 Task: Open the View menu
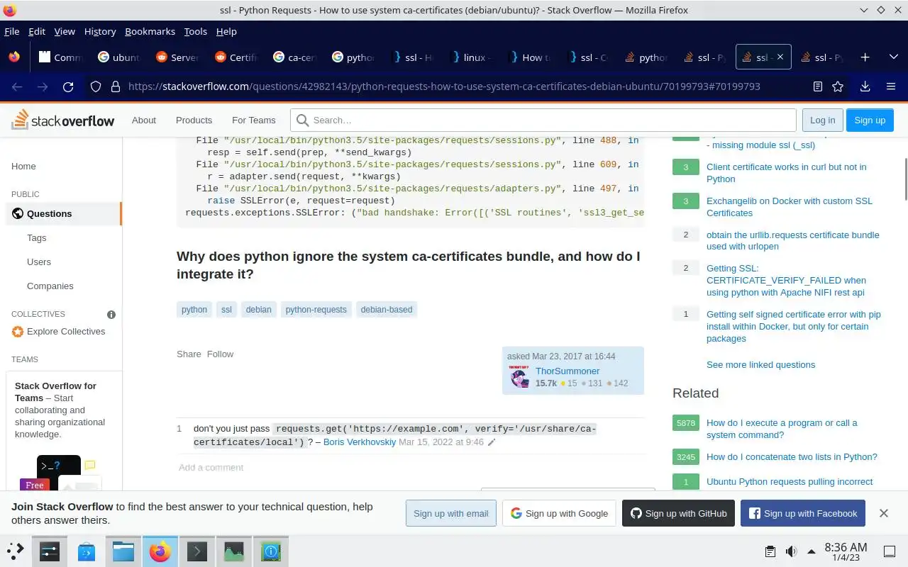tap(65, 31)
